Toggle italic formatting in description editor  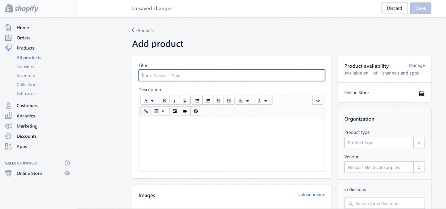174,100
